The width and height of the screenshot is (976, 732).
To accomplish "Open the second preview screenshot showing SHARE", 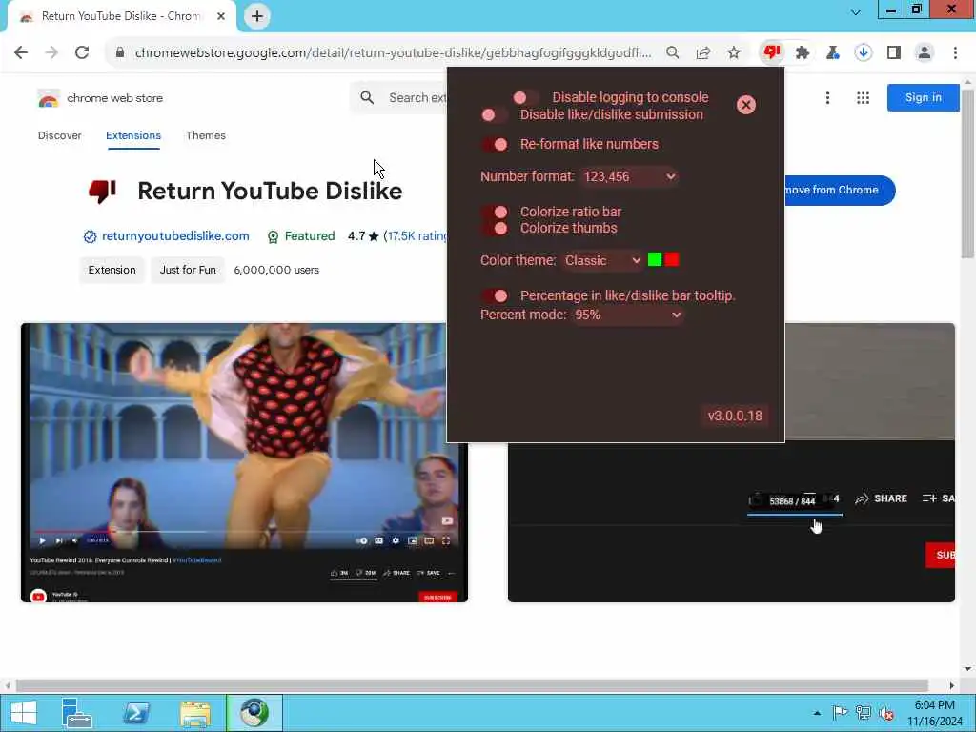I will click(731, 523).
